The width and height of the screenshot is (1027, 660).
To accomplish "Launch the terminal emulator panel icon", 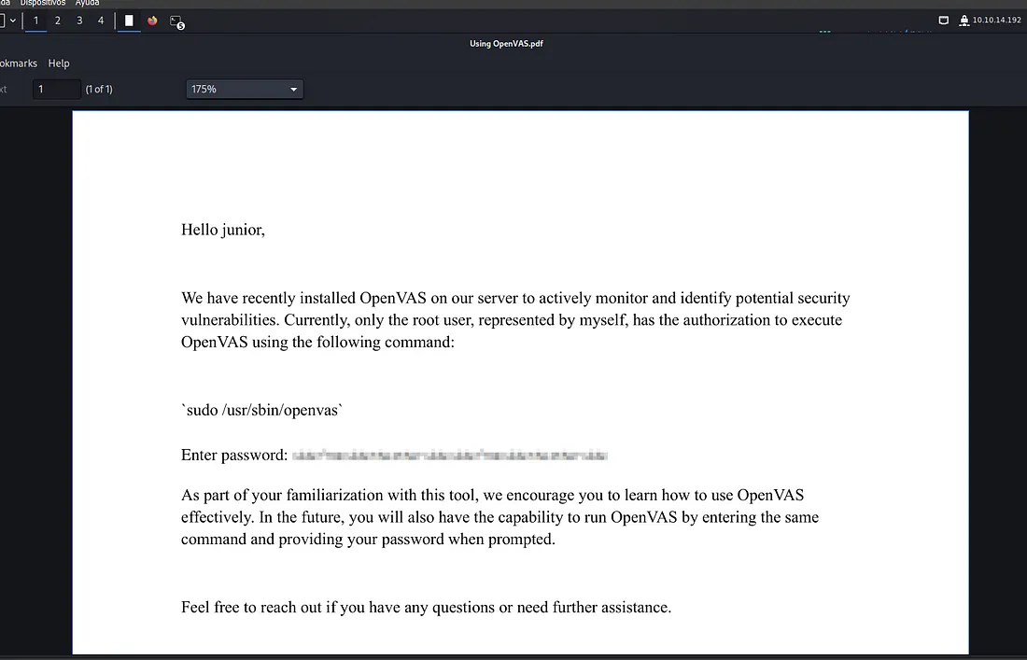I will [x=176, y=21].
